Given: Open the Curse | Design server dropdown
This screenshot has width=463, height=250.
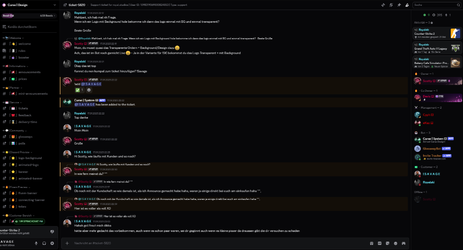Looking at the screenshot, I should pyautogui.click(x=29, y=5).
